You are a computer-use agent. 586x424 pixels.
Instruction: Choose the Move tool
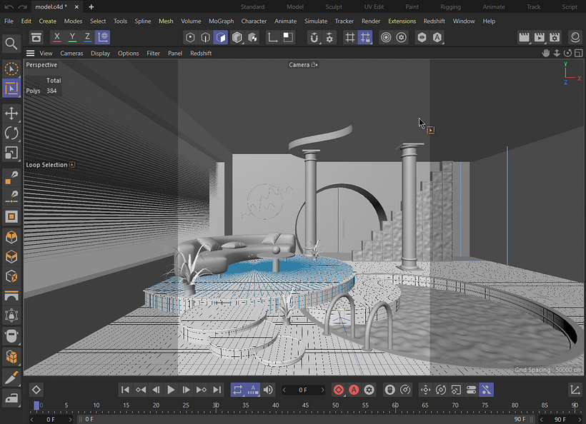pyautogui.click(x=11, y=113)
